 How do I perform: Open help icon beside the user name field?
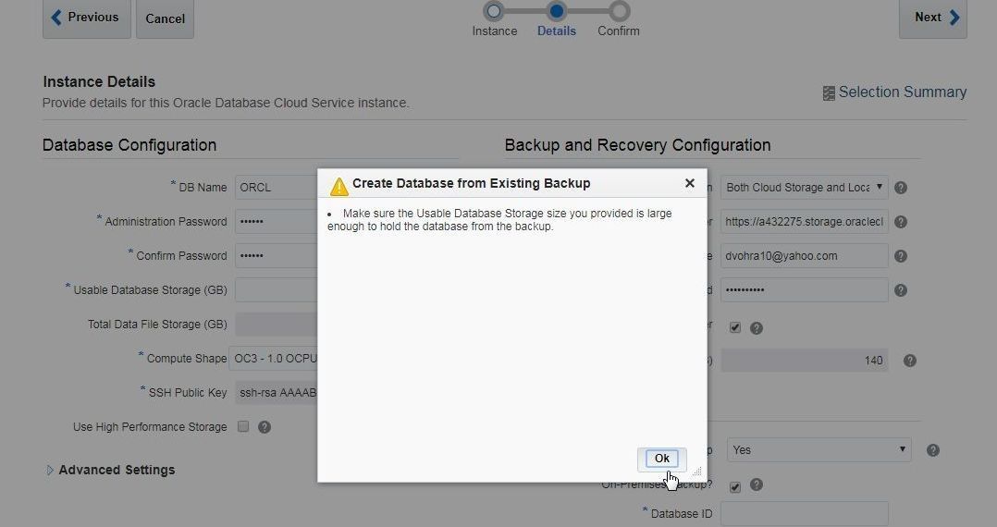[901, 256]
